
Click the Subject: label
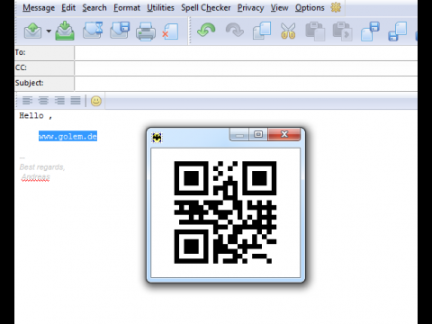[44, 84]
